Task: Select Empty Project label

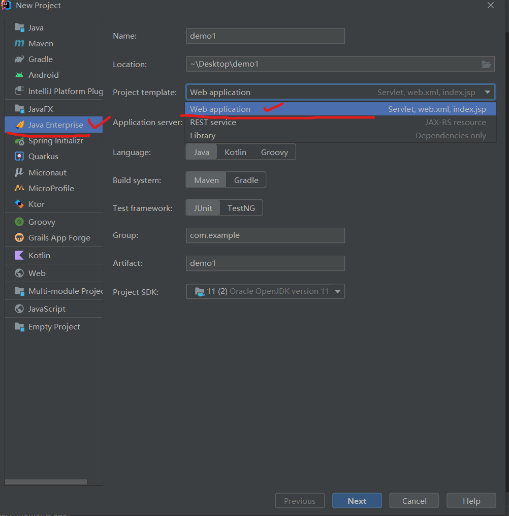Action: (54, 327)
